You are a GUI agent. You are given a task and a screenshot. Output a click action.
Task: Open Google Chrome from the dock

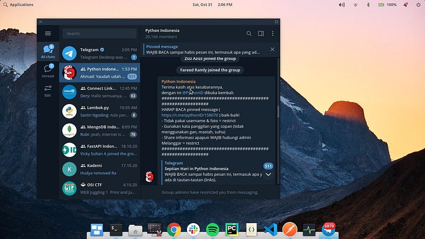point(174,230)
